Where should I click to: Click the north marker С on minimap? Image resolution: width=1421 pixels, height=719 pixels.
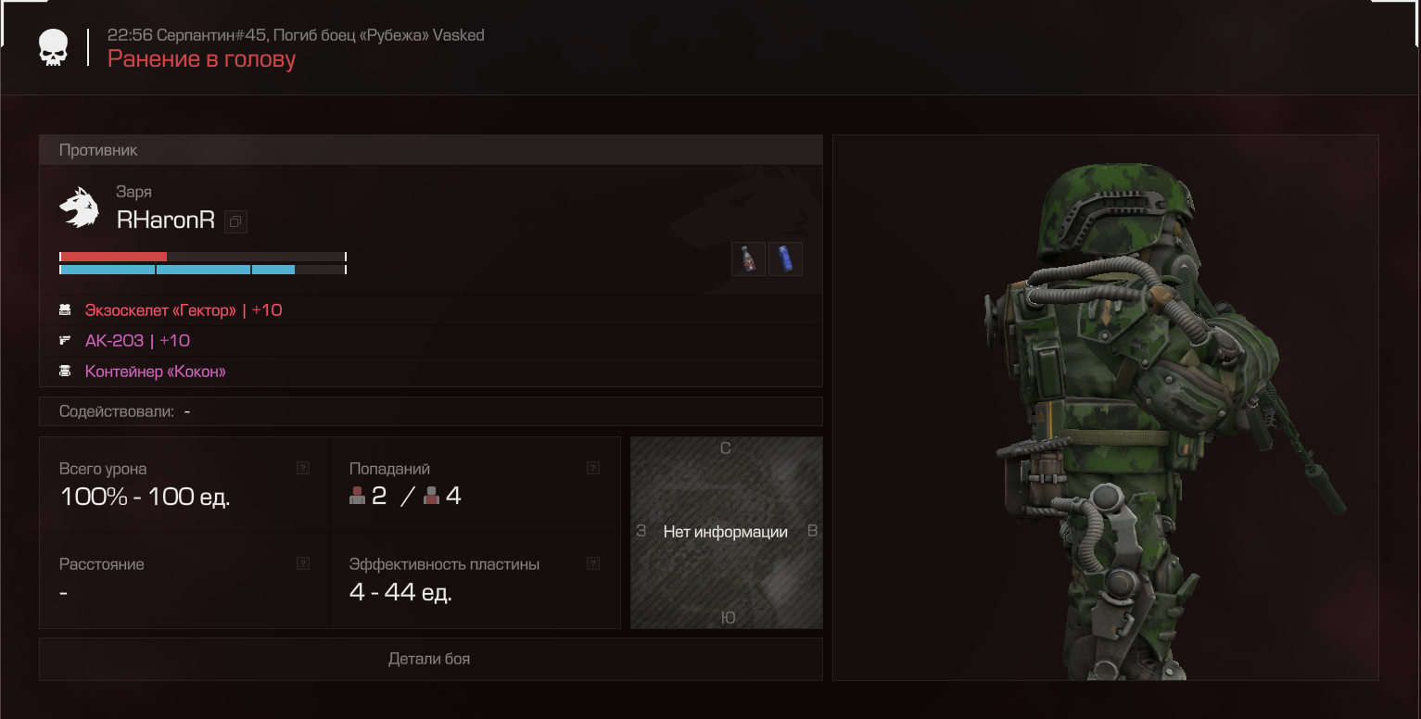click(x=726, y=448)
